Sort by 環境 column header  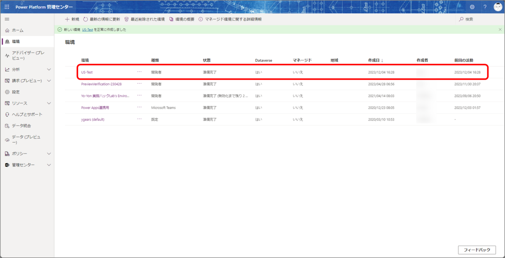85,60
